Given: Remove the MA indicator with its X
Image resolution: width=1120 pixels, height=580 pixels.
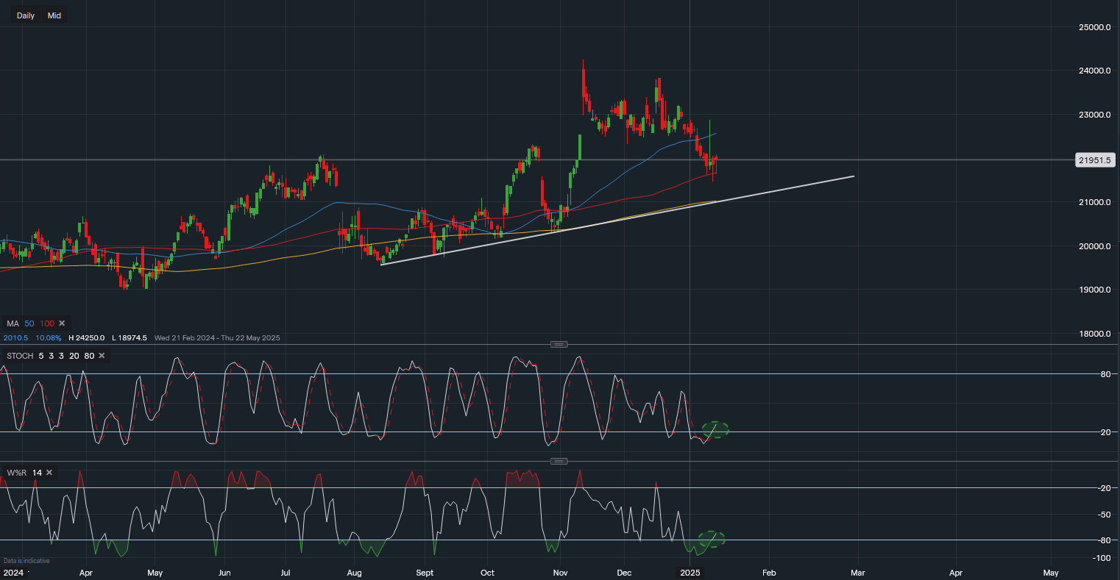Looking at the screenshot, I should [x=62, y=323].
